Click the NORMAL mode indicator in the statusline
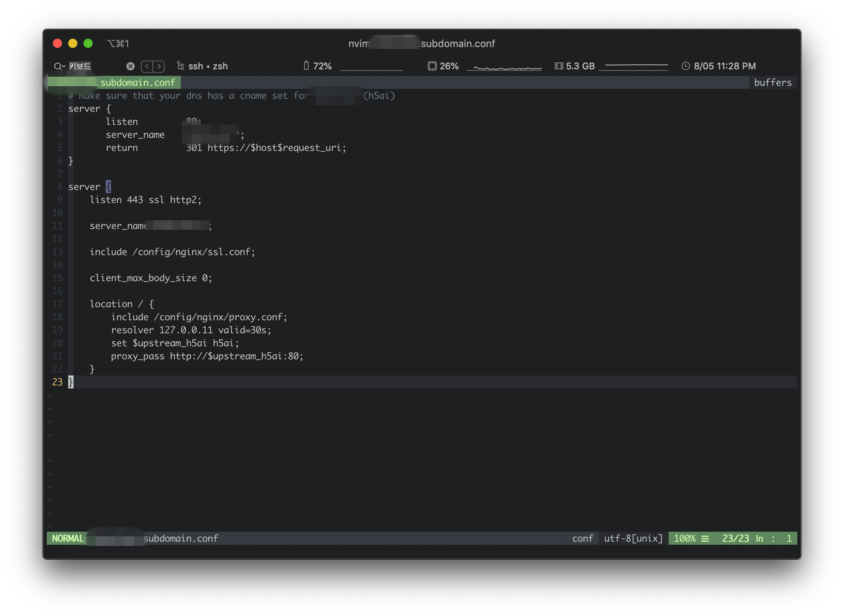The height and width of the screenshot is (616, 844). pyautogui.click(x=68, y=538)
